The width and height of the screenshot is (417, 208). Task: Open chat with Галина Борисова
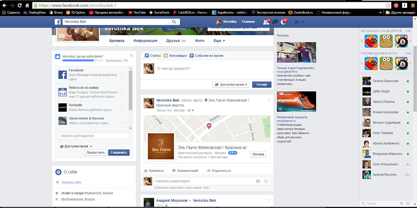coord(386,81)
